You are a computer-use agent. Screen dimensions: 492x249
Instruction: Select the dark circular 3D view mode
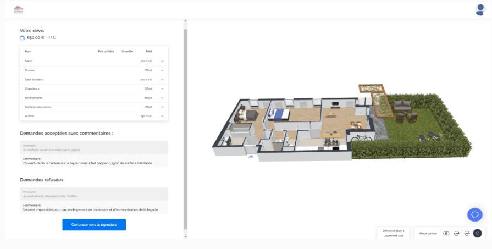[x=477, y=233]
